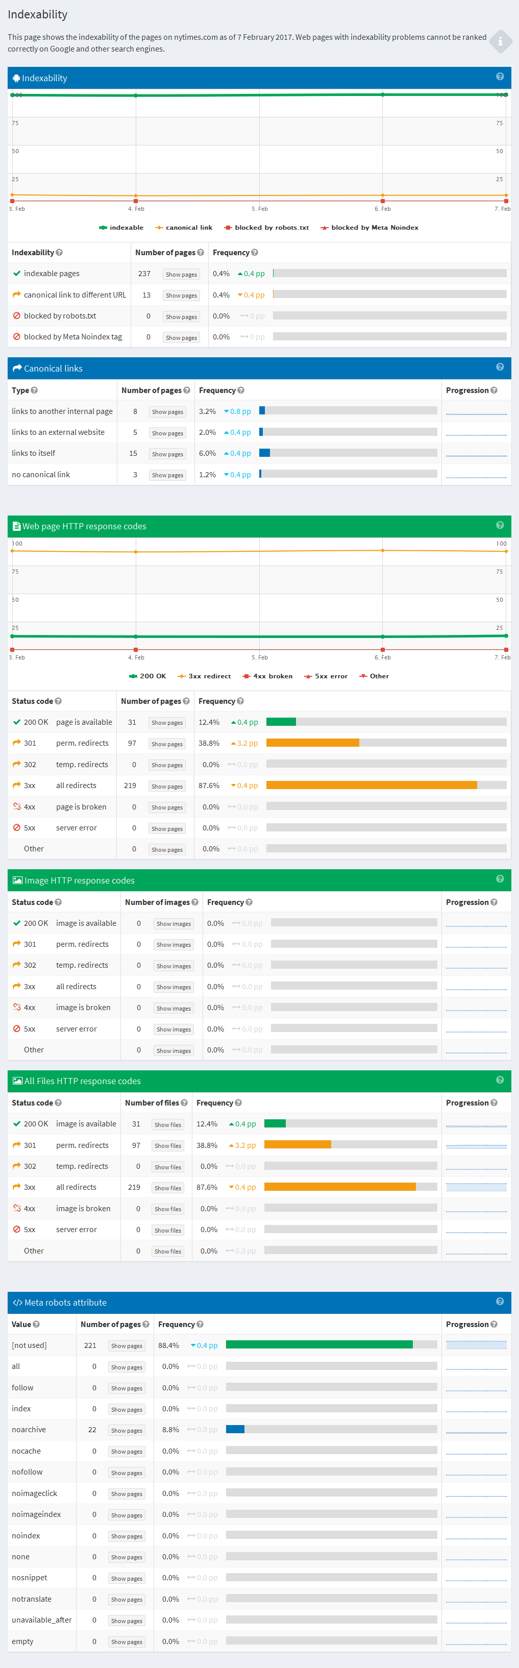Toggle indexable series in Indexability chart legend
This screenshot has height=1668, width=519.
pos(121,227)
